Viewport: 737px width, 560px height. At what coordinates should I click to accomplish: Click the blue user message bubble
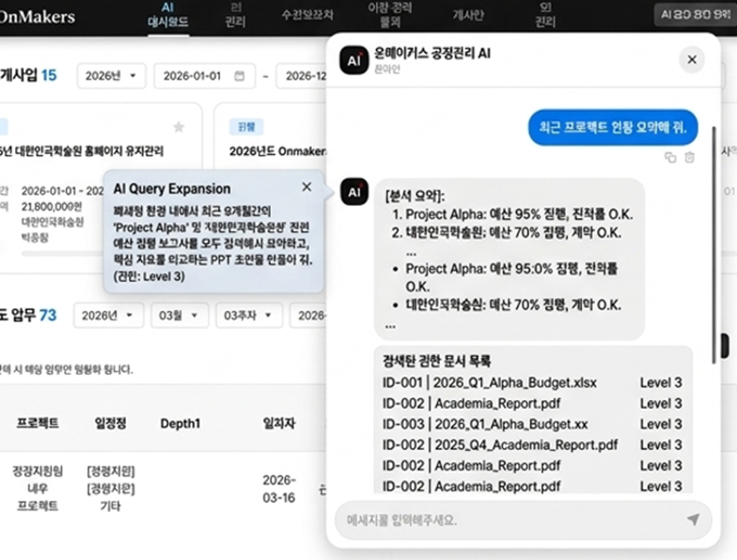pos(613,128)
